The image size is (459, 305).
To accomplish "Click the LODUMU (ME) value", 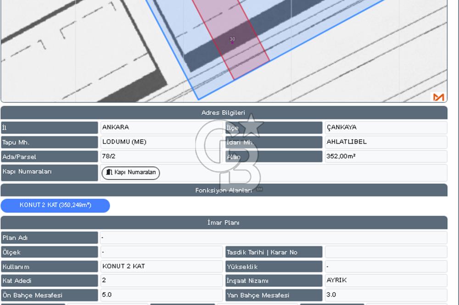I will pos(124,142).
